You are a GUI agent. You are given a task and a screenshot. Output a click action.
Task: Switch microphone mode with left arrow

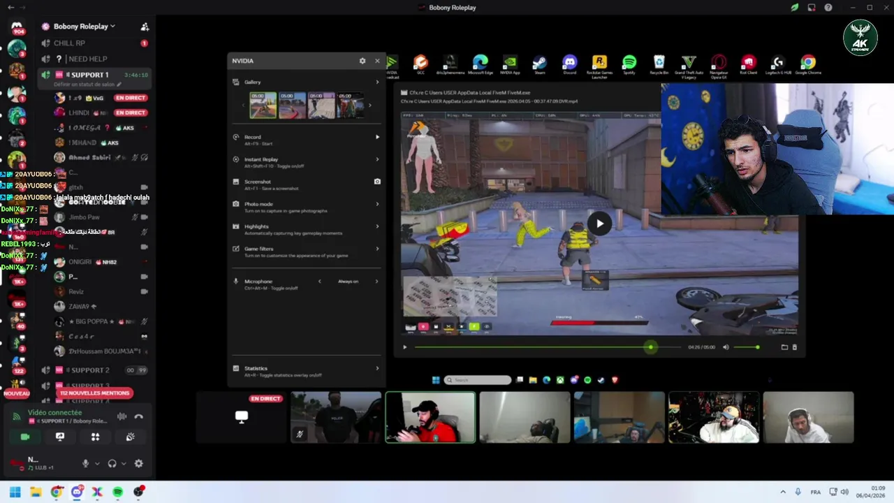click(x=320, y=282)
